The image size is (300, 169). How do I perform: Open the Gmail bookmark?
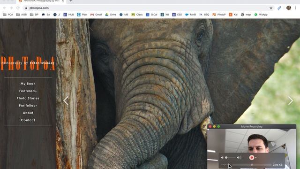pos(96,15)
